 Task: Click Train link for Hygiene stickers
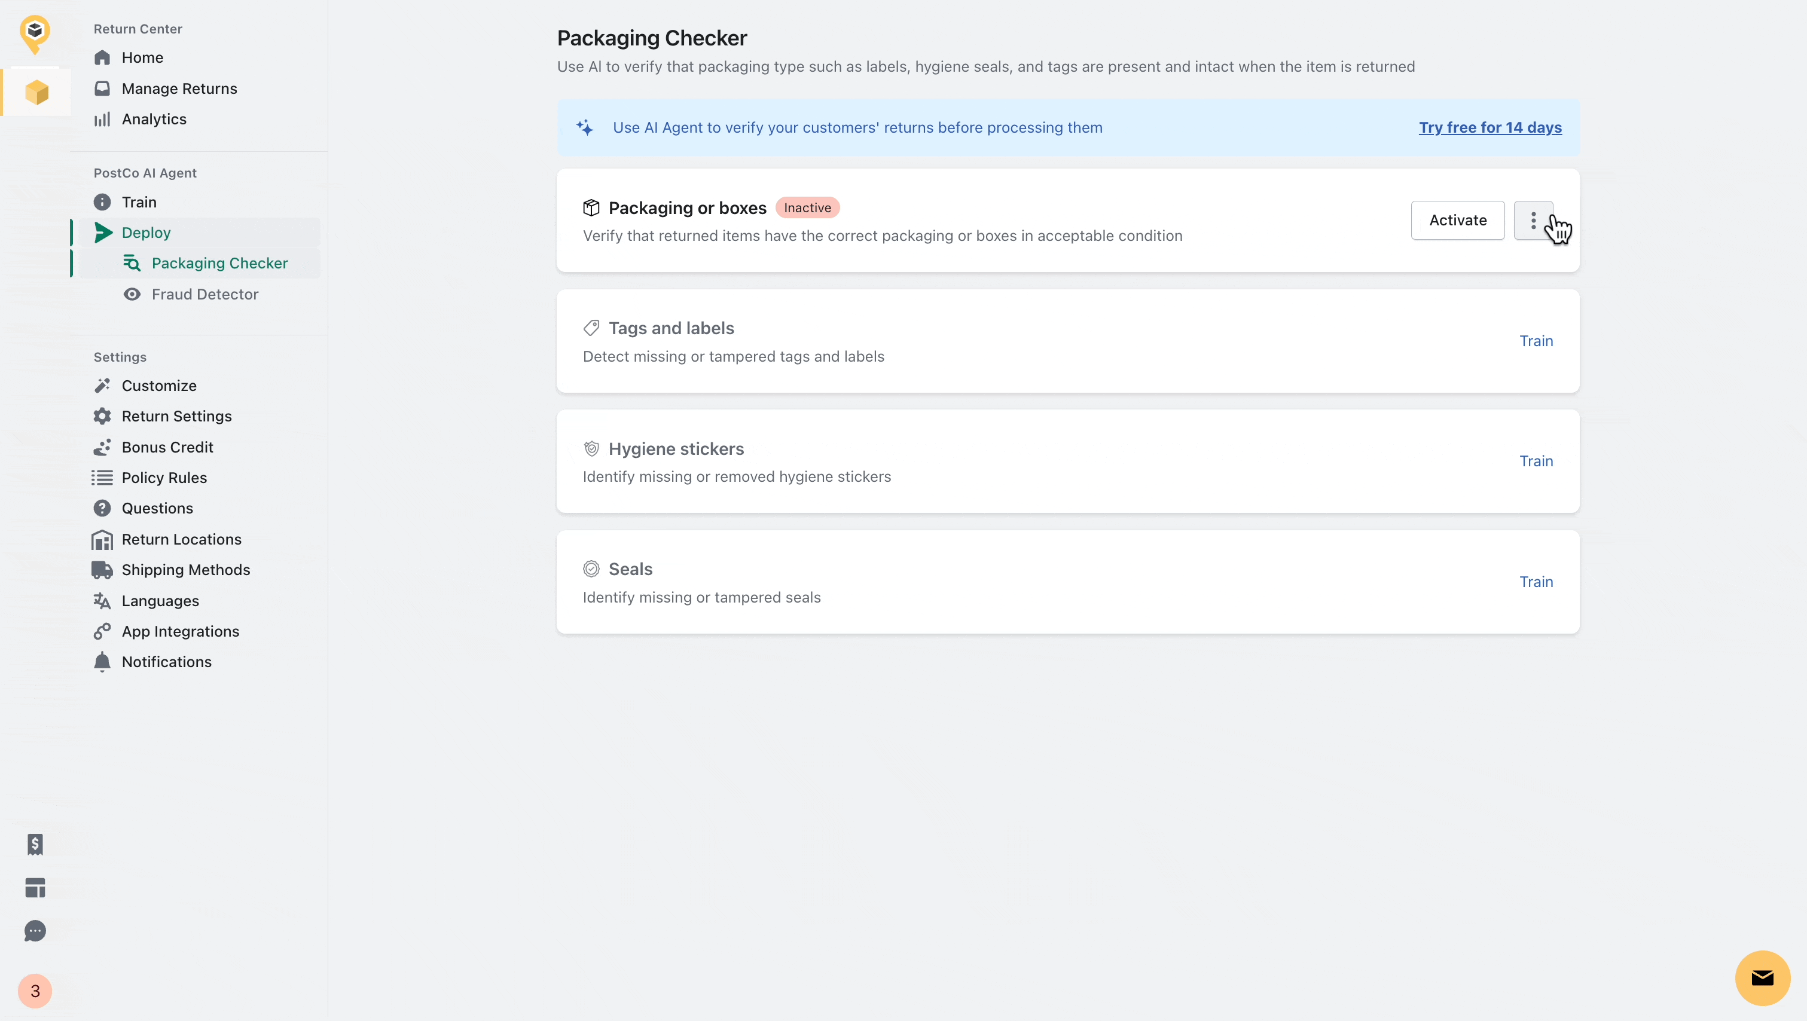pyautogui.click(x=1536, y=461)
